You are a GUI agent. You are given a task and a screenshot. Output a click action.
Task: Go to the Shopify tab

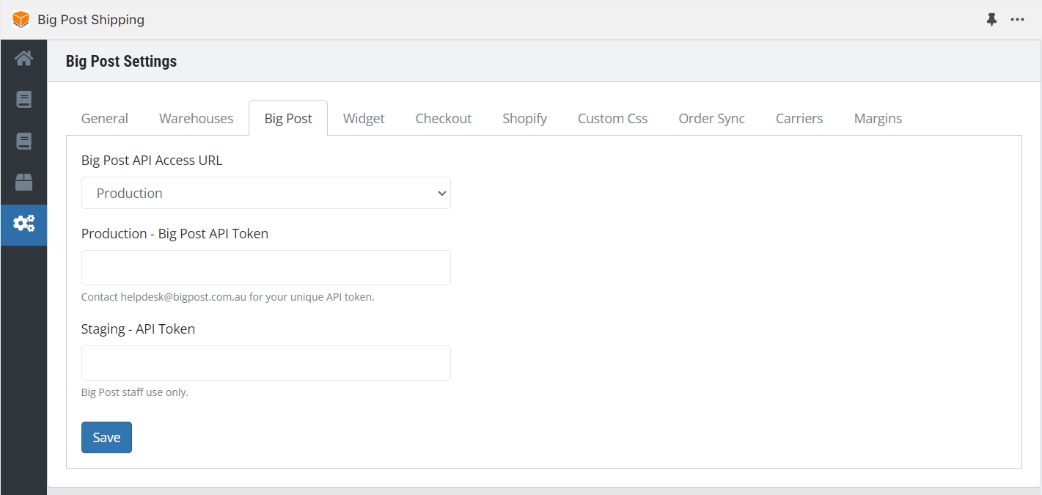(x=525, y=118)
